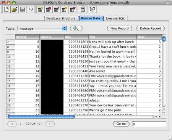Click row header number 13
The width and height of the screenshot is (172, 140).
[x=11, y=71]
